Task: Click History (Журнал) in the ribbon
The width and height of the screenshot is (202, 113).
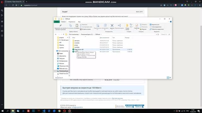Action: (143, 29)
